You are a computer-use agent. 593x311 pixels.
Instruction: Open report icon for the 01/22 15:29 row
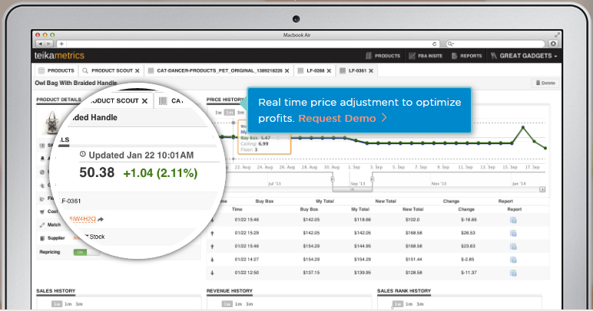514,234
